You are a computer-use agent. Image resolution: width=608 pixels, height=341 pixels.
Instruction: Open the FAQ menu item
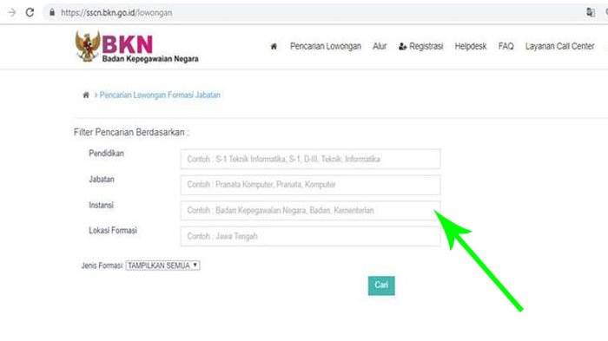coord(506,47)
